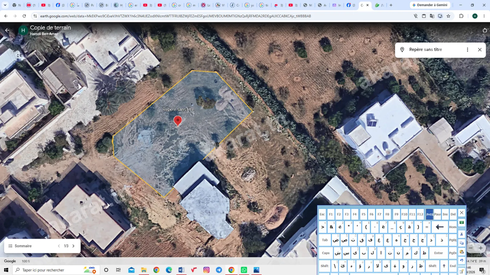
Task: Click the language flag icon on keyboard sidebar
Action: tap(462, 222)
